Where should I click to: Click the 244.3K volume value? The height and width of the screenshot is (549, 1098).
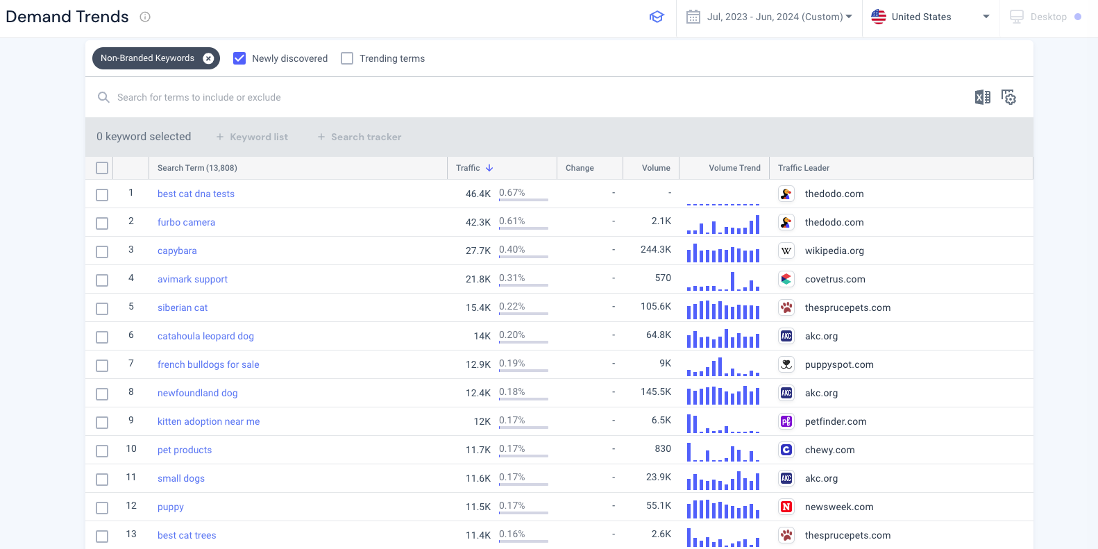pos(656,249)
